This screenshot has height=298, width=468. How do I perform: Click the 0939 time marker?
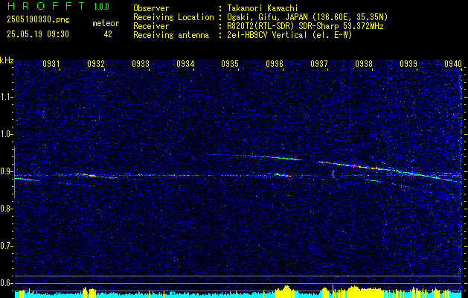pos(408,63)
